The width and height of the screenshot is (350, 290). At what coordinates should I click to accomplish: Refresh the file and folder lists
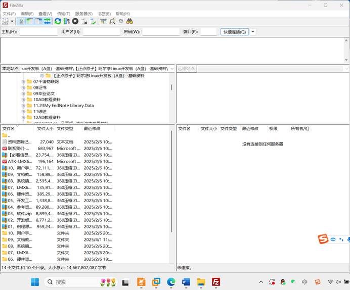click(x=58, y=21)
